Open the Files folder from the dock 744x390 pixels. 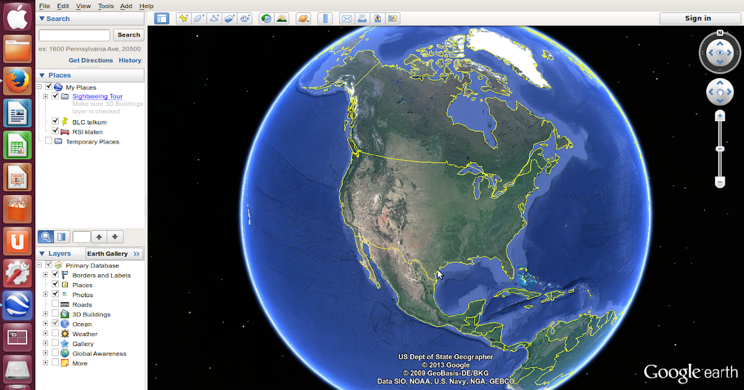(x=17, y=49)
